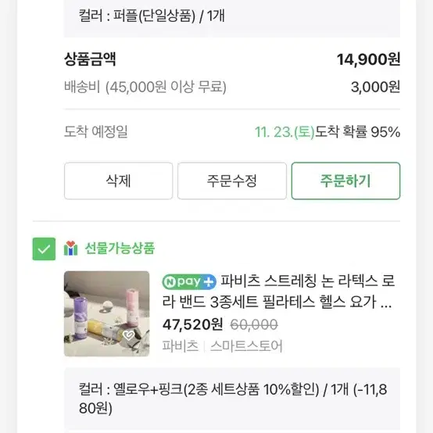Click the 선물가능상품 label text
The image size is (433, 433).
click(120, 249)
